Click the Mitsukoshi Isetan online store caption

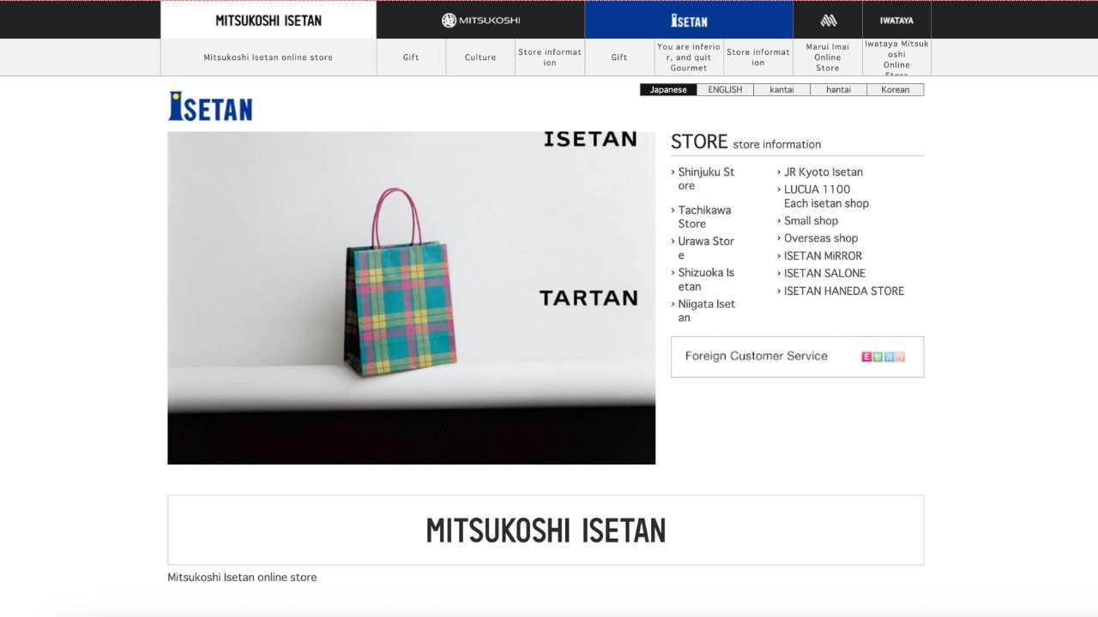click(x=242, y=578)
